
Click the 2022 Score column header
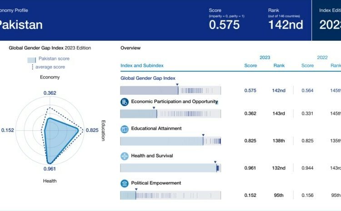pyautogui.click(x=307, y=65)
